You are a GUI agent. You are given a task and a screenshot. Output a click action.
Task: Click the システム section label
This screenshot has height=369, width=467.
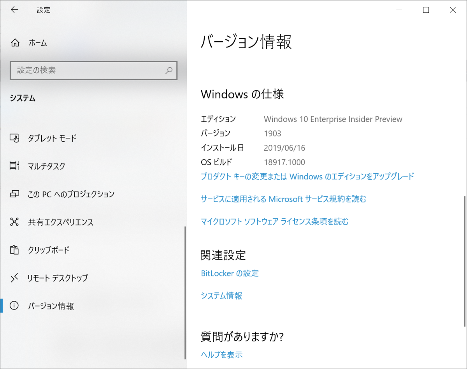(x=23, y=98)
